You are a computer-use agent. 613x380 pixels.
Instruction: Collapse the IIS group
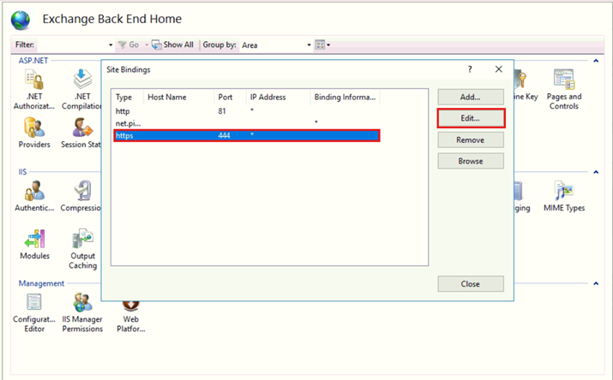[596, 172]
